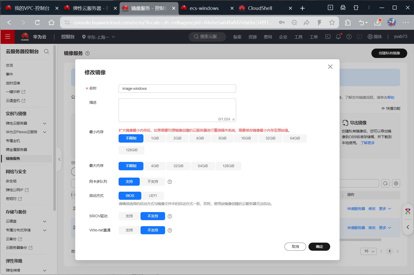This screenshot has width=414, height=275.
Task: Open 更多 dropdown in second table row
Action: coord(385,228)
